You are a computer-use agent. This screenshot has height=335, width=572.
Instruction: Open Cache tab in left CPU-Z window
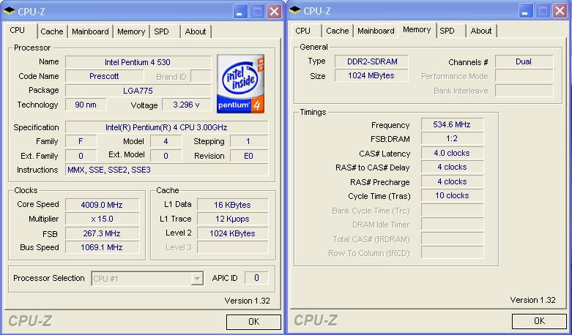(x=52, y=31)
